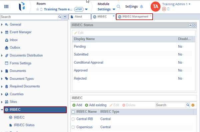200x132 pixels.
Task: Click the Delete button
Action: [x=129, y=105]
